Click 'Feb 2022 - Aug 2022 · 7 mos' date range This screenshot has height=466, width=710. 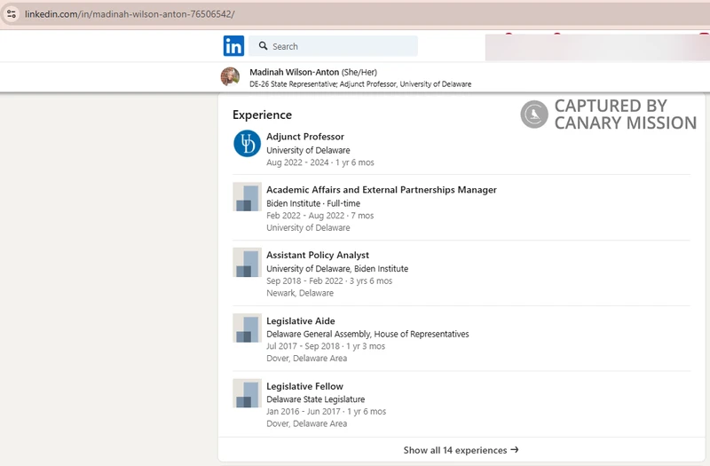point(320,216)
